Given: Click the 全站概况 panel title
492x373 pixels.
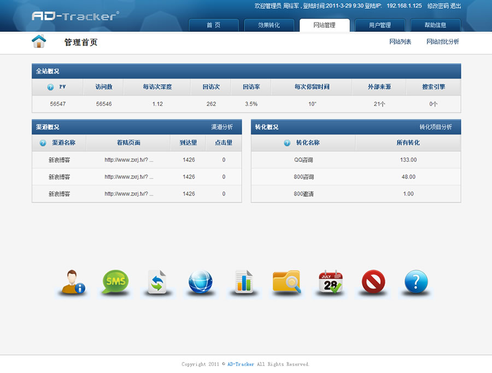Looking at the screenshot, I should pyautogui.click(x=48, y=71).
